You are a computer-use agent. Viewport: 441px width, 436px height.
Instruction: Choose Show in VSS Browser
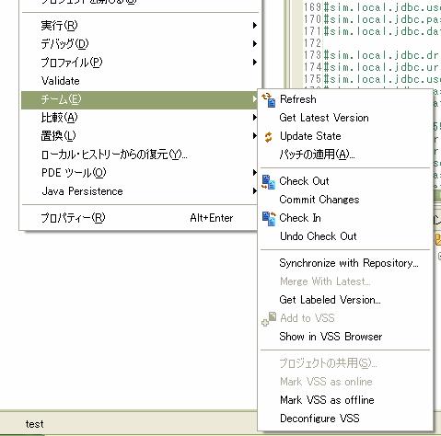tap(345, 337)
